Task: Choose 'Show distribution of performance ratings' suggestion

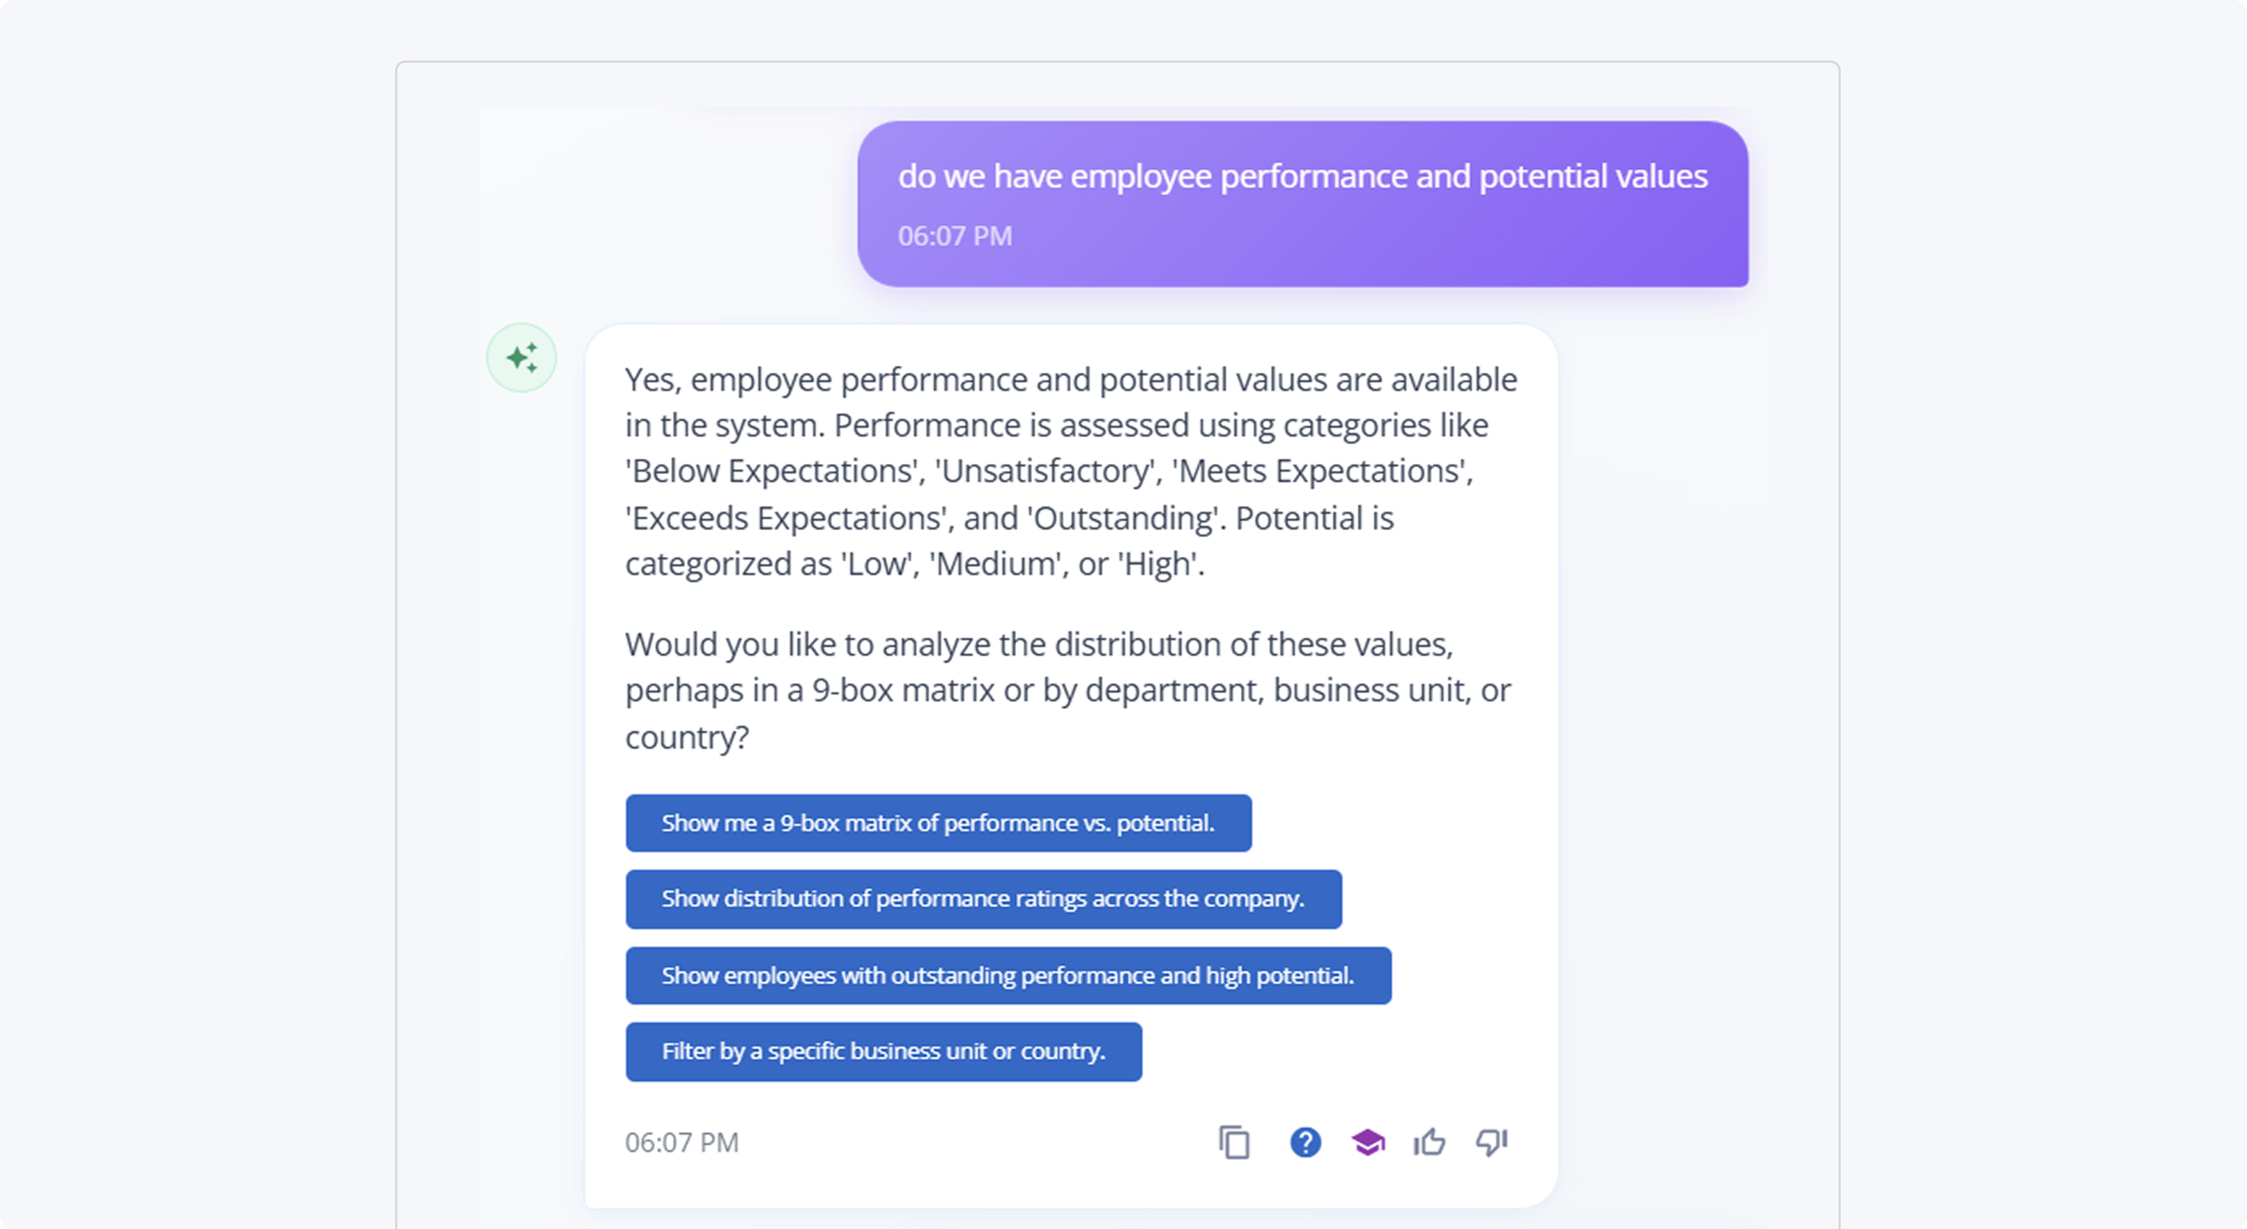Action: coord(983,899)
